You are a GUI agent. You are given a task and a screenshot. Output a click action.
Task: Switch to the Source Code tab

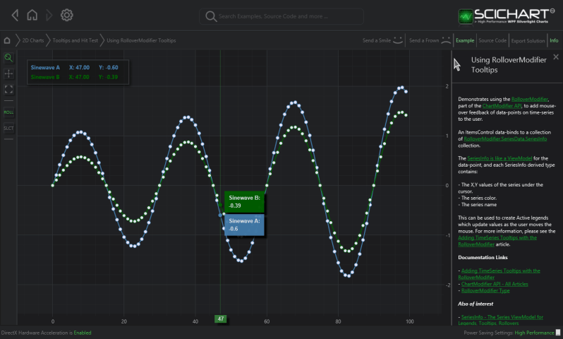point(492,41)
